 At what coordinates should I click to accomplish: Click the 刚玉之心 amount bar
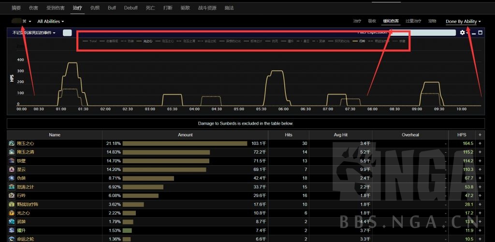tap(185, 143)
